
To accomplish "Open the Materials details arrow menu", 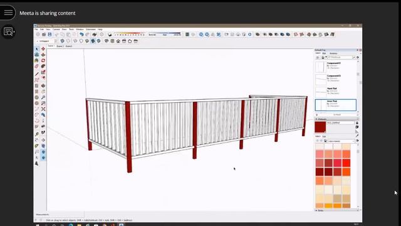I will pos(357,141).
